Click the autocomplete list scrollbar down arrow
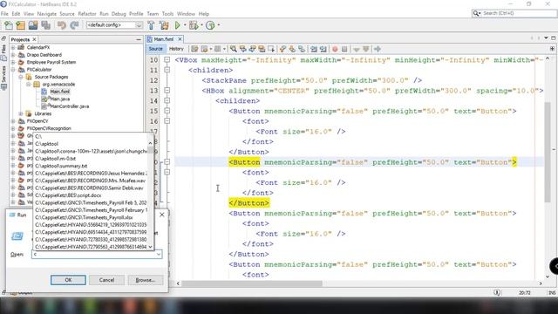558x314 pixels. pos(150,246)
